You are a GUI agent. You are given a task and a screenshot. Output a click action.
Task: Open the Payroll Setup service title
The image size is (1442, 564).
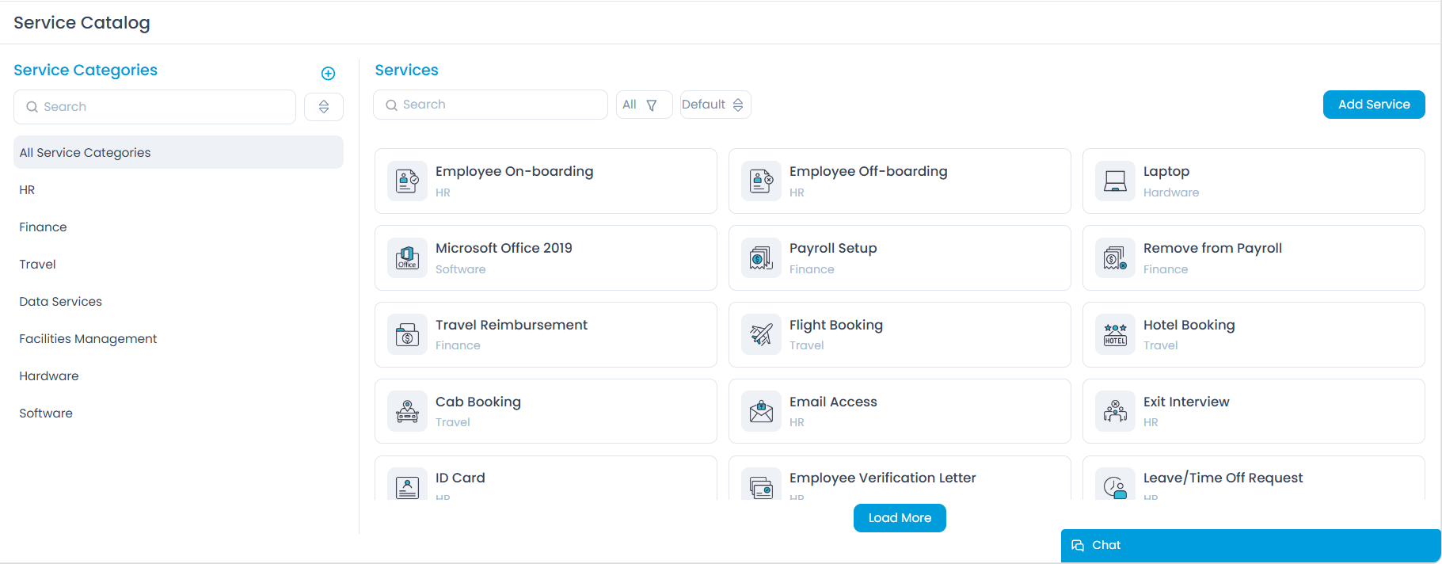[x=833, y=248]
